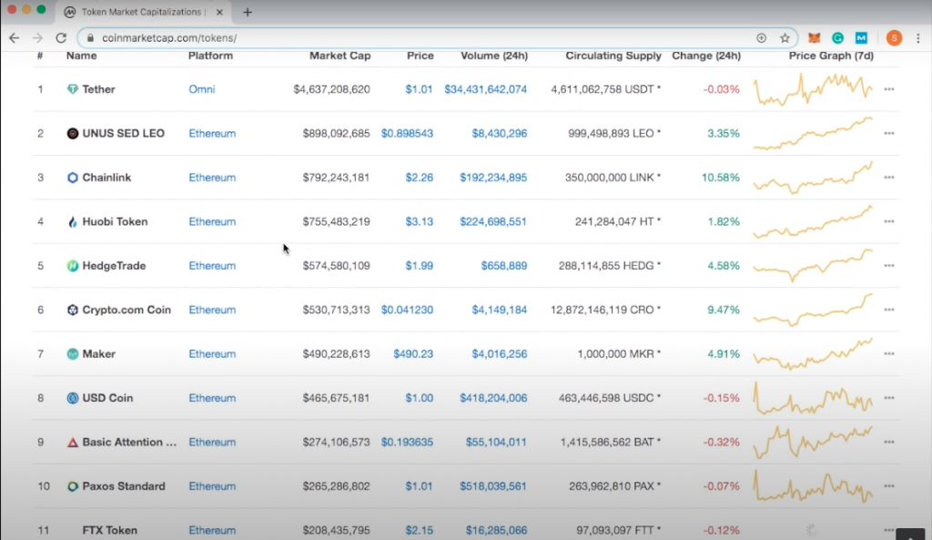Open Chainlink 7d price graph
This screenshot has width=932, height=540.
coord(813,178)
